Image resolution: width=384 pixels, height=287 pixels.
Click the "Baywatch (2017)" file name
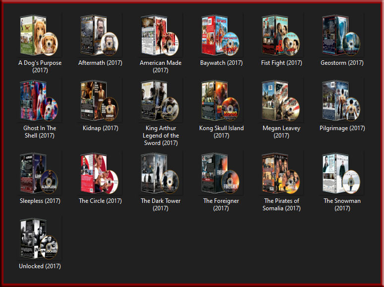pos(221,63)
